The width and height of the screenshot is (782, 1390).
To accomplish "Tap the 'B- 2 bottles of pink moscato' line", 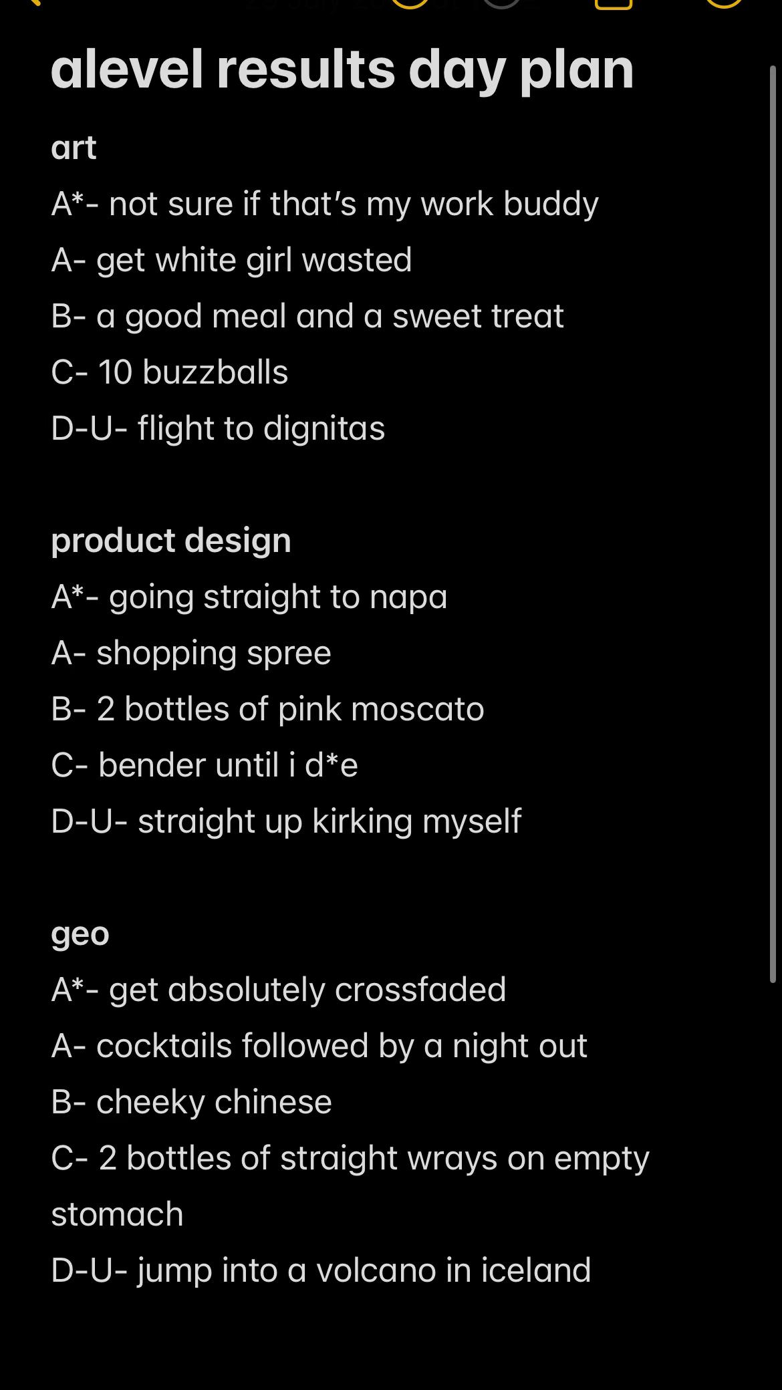I will tap(267, 709).
